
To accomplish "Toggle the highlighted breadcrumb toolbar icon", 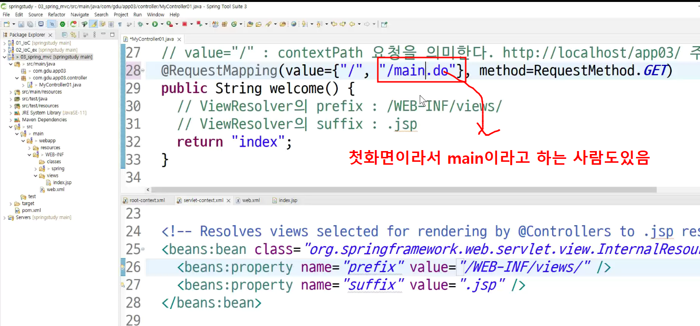I will point(52,24).
